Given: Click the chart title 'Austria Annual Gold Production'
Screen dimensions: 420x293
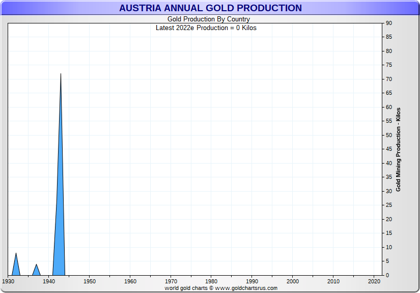Looking at the screenshot, I should (x=210, y=8).
